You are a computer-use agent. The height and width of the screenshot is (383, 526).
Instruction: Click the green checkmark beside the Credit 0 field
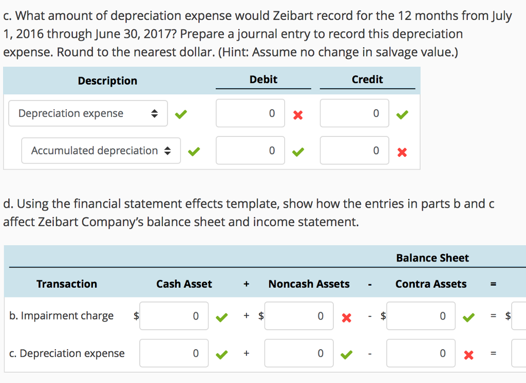(402, 113)
